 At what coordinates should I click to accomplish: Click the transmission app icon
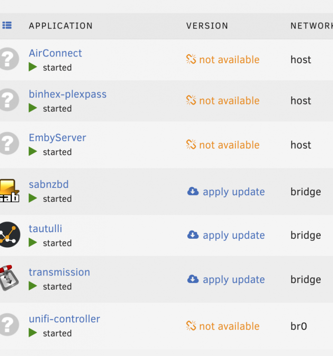click(x=9, y=278)
